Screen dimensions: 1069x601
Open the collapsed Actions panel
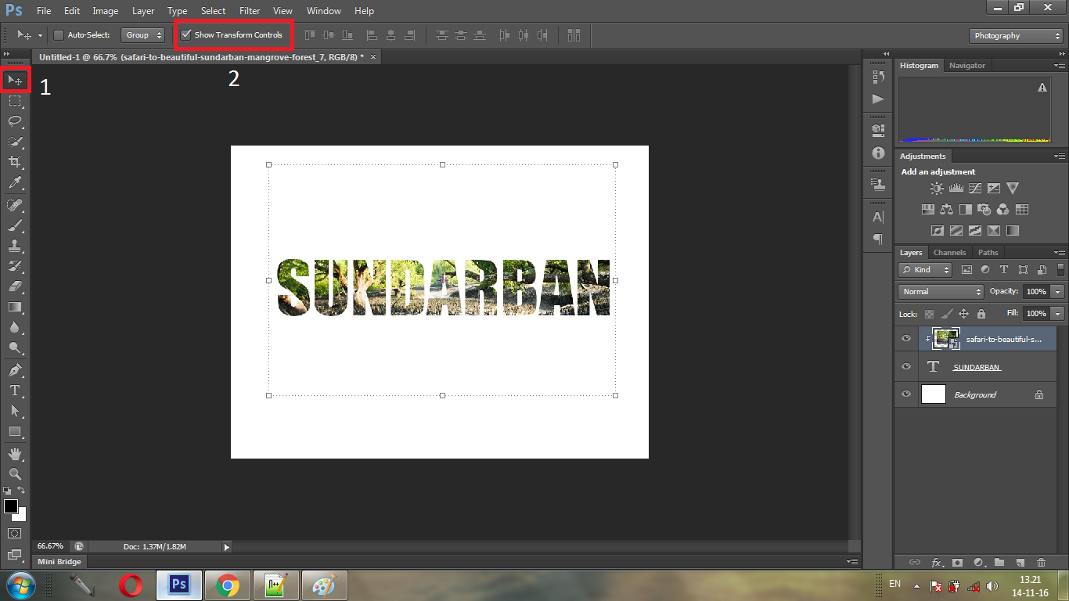pyautogui.click(x=878, y=99)
